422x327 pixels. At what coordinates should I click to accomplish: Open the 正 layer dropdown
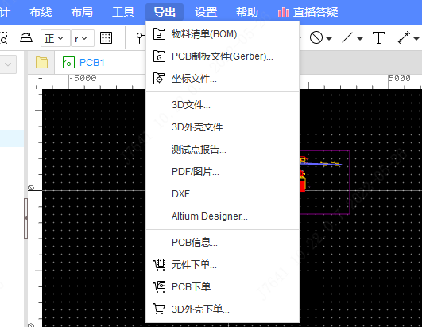coord(55,38)
